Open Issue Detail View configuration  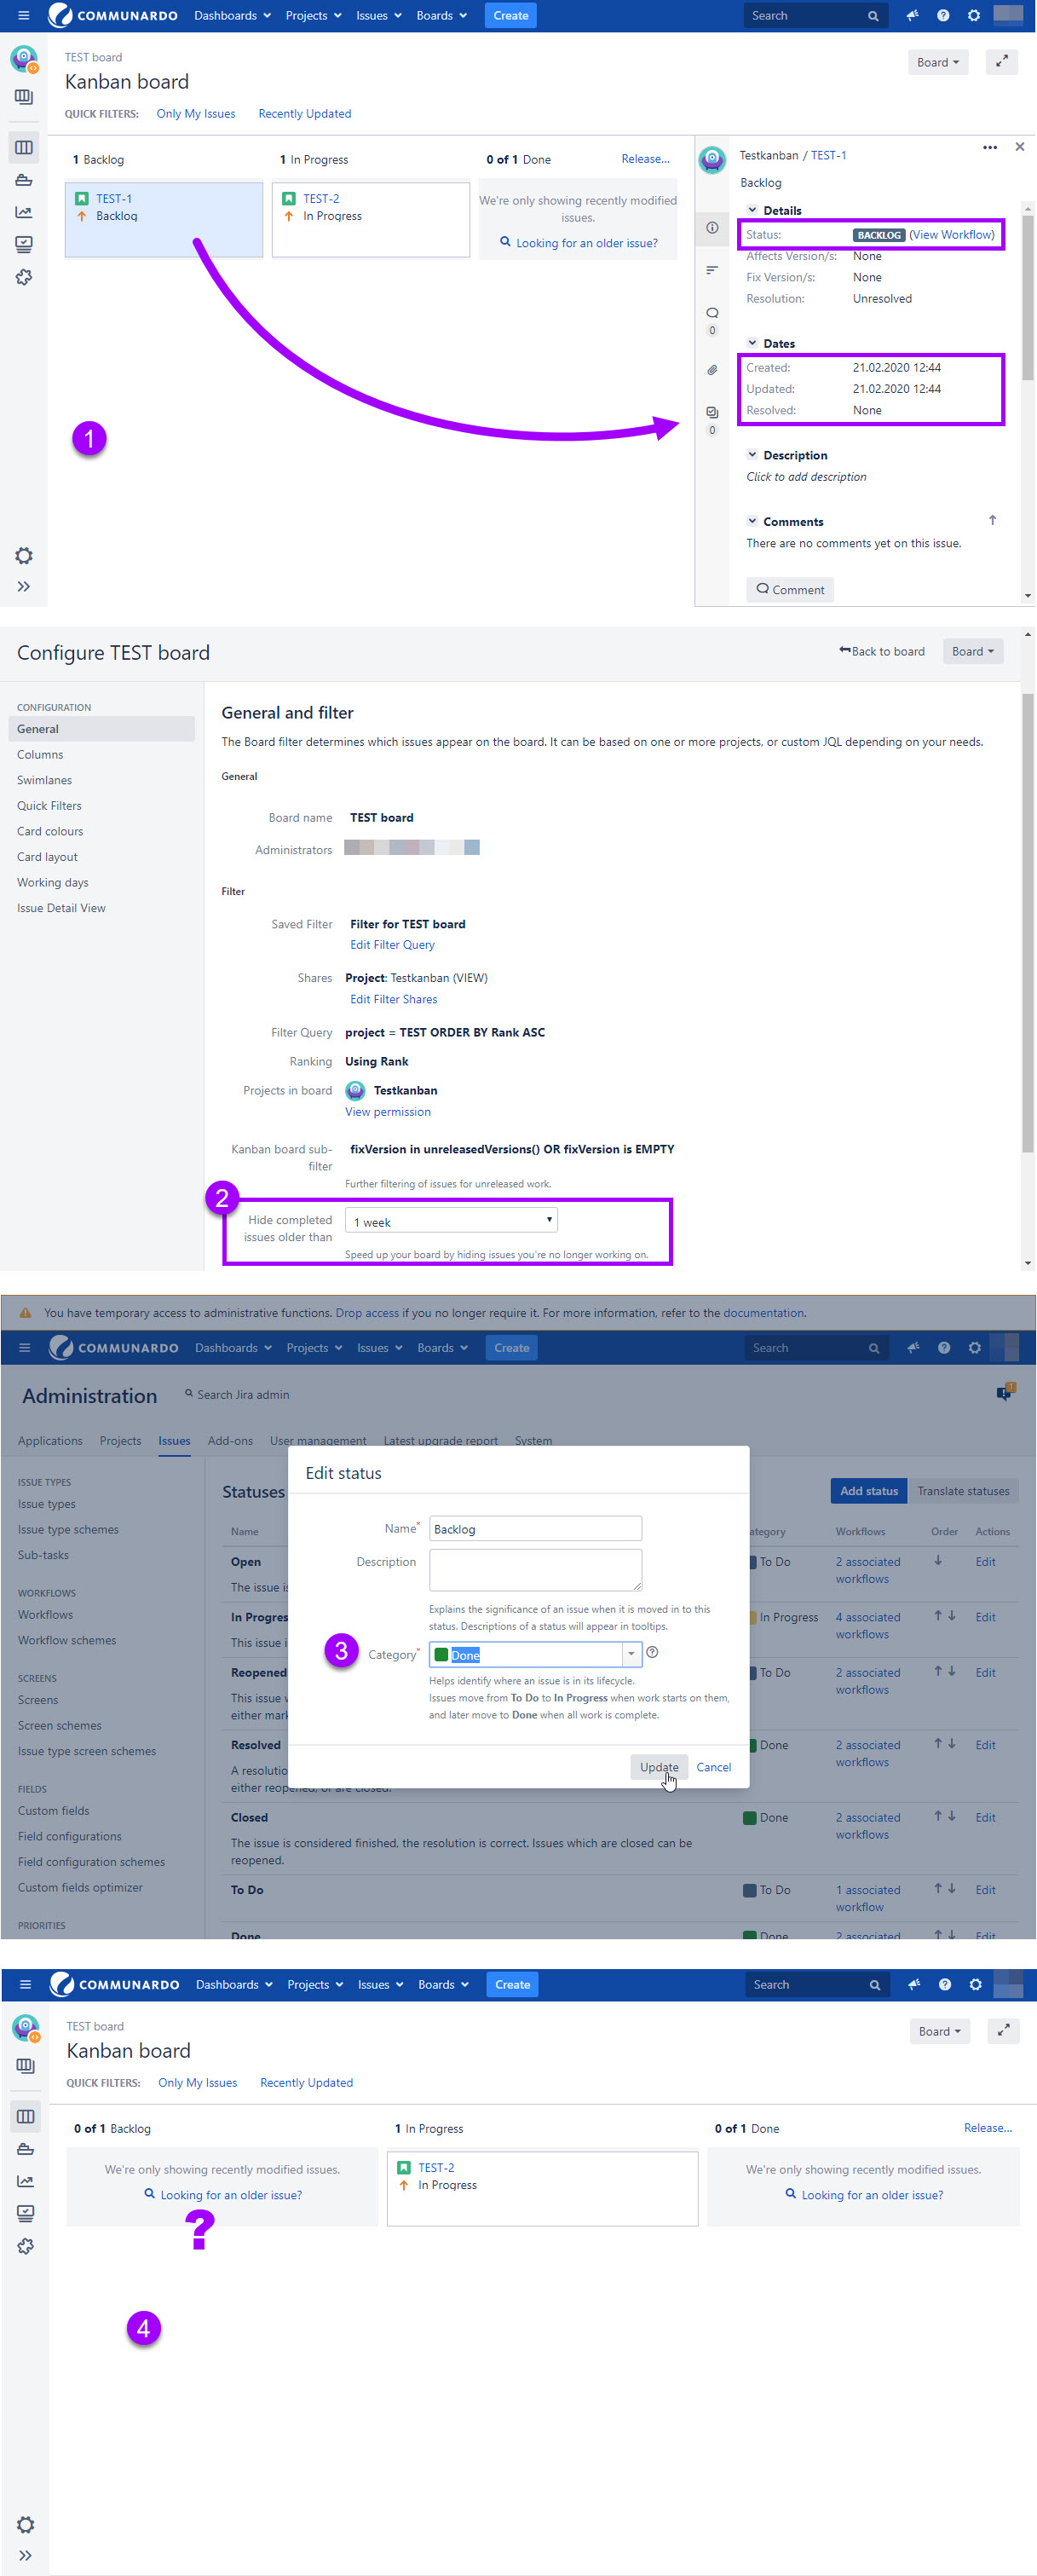(61, 909)
